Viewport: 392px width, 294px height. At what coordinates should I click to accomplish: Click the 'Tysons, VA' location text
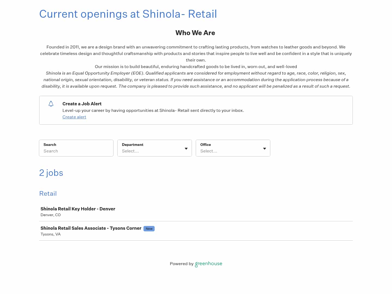click(51, 234)
